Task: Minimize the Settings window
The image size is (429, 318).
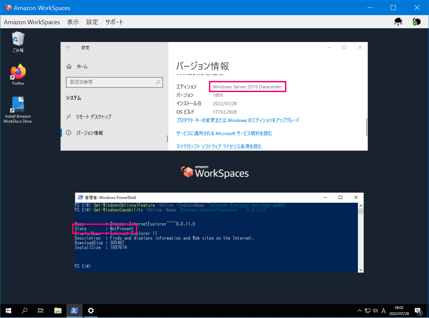Action: [x=329, y=47]
